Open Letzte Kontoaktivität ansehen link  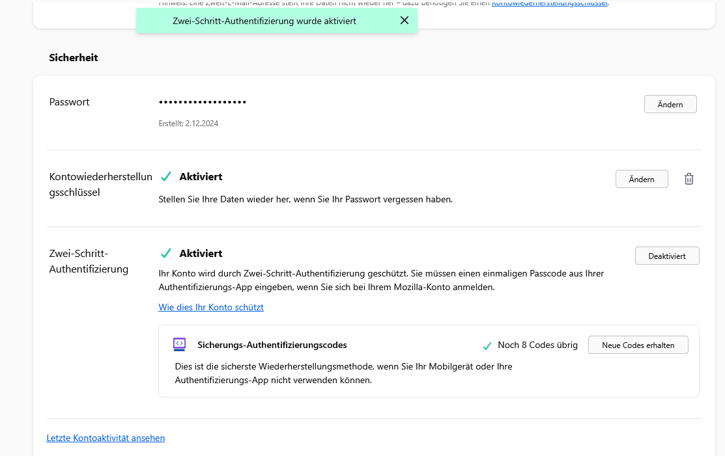[106, 438]
